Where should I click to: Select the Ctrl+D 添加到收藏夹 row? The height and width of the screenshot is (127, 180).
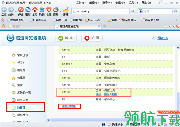coord(115,78)
